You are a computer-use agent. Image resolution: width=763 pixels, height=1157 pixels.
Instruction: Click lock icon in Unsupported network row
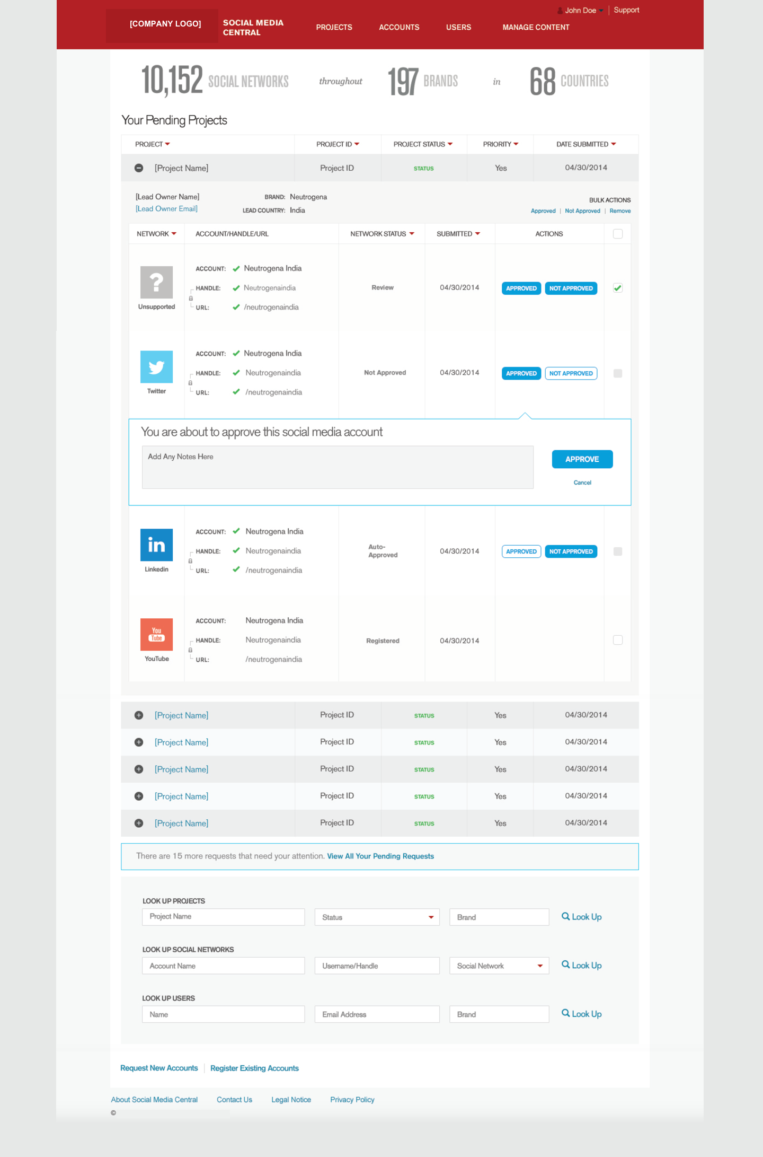coord(191,298)
